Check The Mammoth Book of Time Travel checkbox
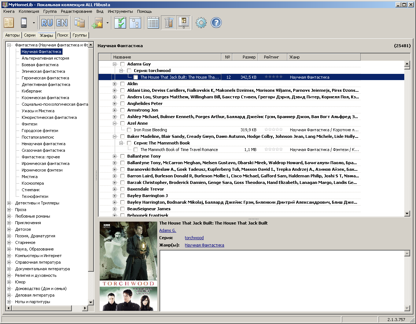The height and width of the screenshot is (324, 416). pos(136,150)
